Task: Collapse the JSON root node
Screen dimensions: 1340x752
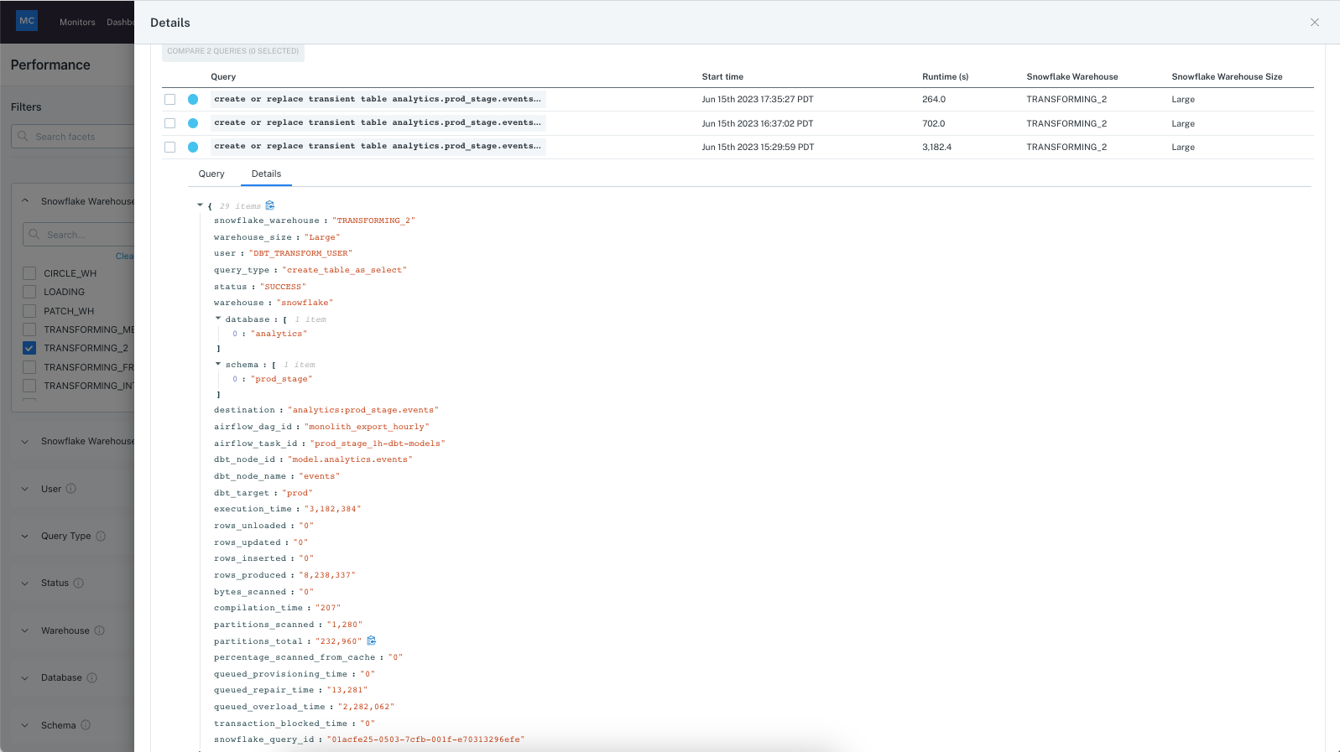Action: click(200, 205)
